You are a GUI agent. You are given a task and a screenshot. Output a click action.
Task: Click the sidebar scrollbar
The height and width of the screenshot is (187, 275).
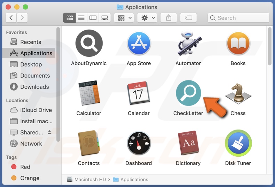pyautogui.click(x=58, y=84)
